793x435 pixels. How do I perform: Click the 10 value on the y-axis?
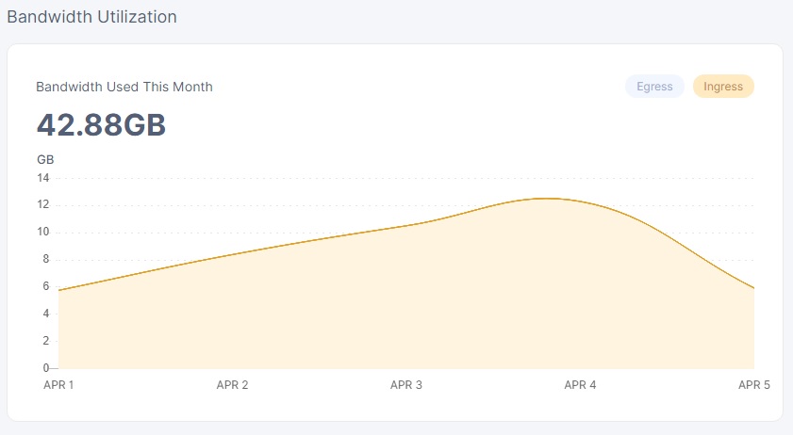click(x=43, y=232)
